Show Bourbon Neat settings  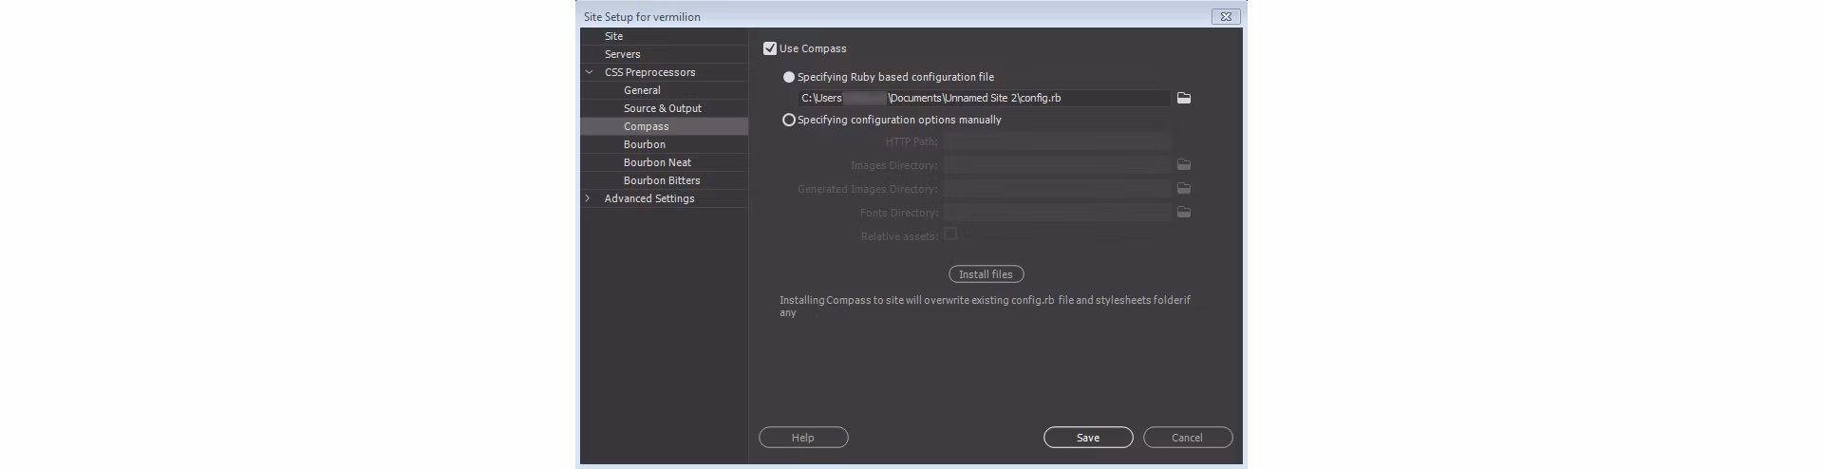tap(657, 162)
